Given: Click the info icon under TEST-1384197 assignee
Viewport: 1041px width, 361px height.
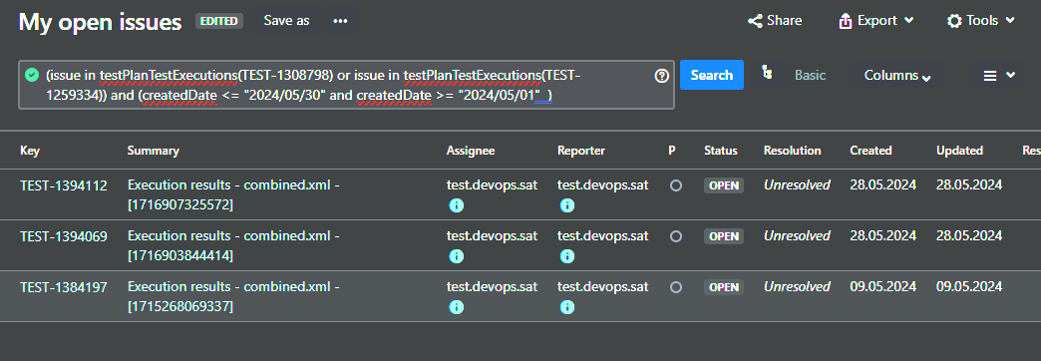Looking at the screenshot, I should [x=456, y=307].
